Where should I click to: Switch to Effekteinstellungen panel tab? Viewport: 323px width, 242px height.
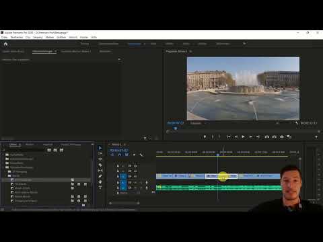pyautogui.click(x=42, y=51)
